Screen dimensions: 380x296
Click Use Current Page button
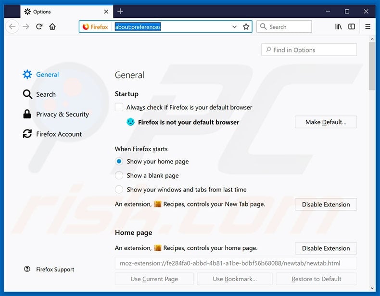click(x=154, y=279)
